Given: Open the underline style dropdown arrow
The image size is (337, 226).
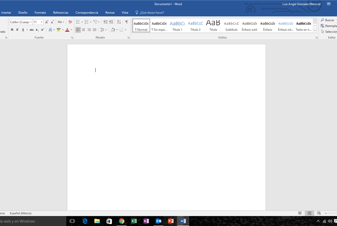Looking at the screenshot, I should click(27, 30).
